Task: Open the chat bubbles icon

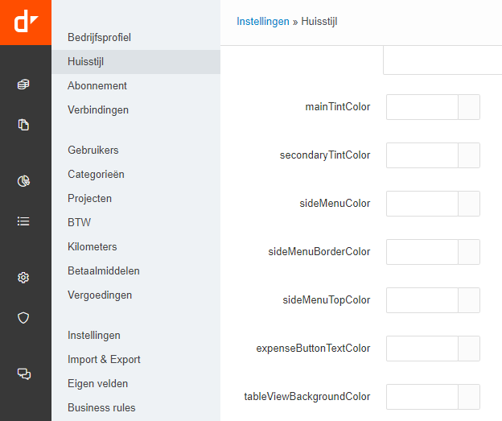Action: [x=24, y=374]
